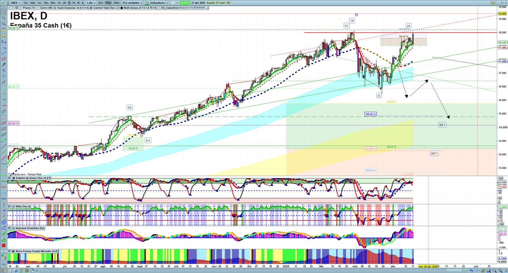Click the red X delete icon
Viewport: 508px width, 273px height.
tap(3, 245)
